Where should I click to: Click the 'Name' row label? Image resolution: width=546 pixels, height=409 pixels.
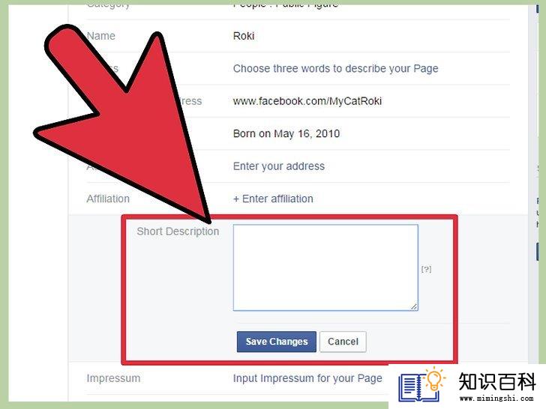tap(101, 36)
